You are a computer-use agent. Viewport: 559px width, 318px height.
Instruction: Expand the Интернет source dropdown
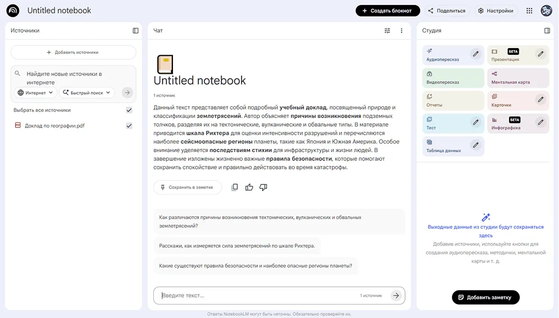(36, 93)
